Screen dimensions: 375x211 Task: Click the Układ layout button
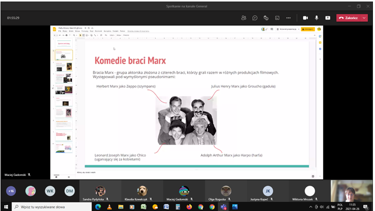pyautogui.click(x=112, y=35)
